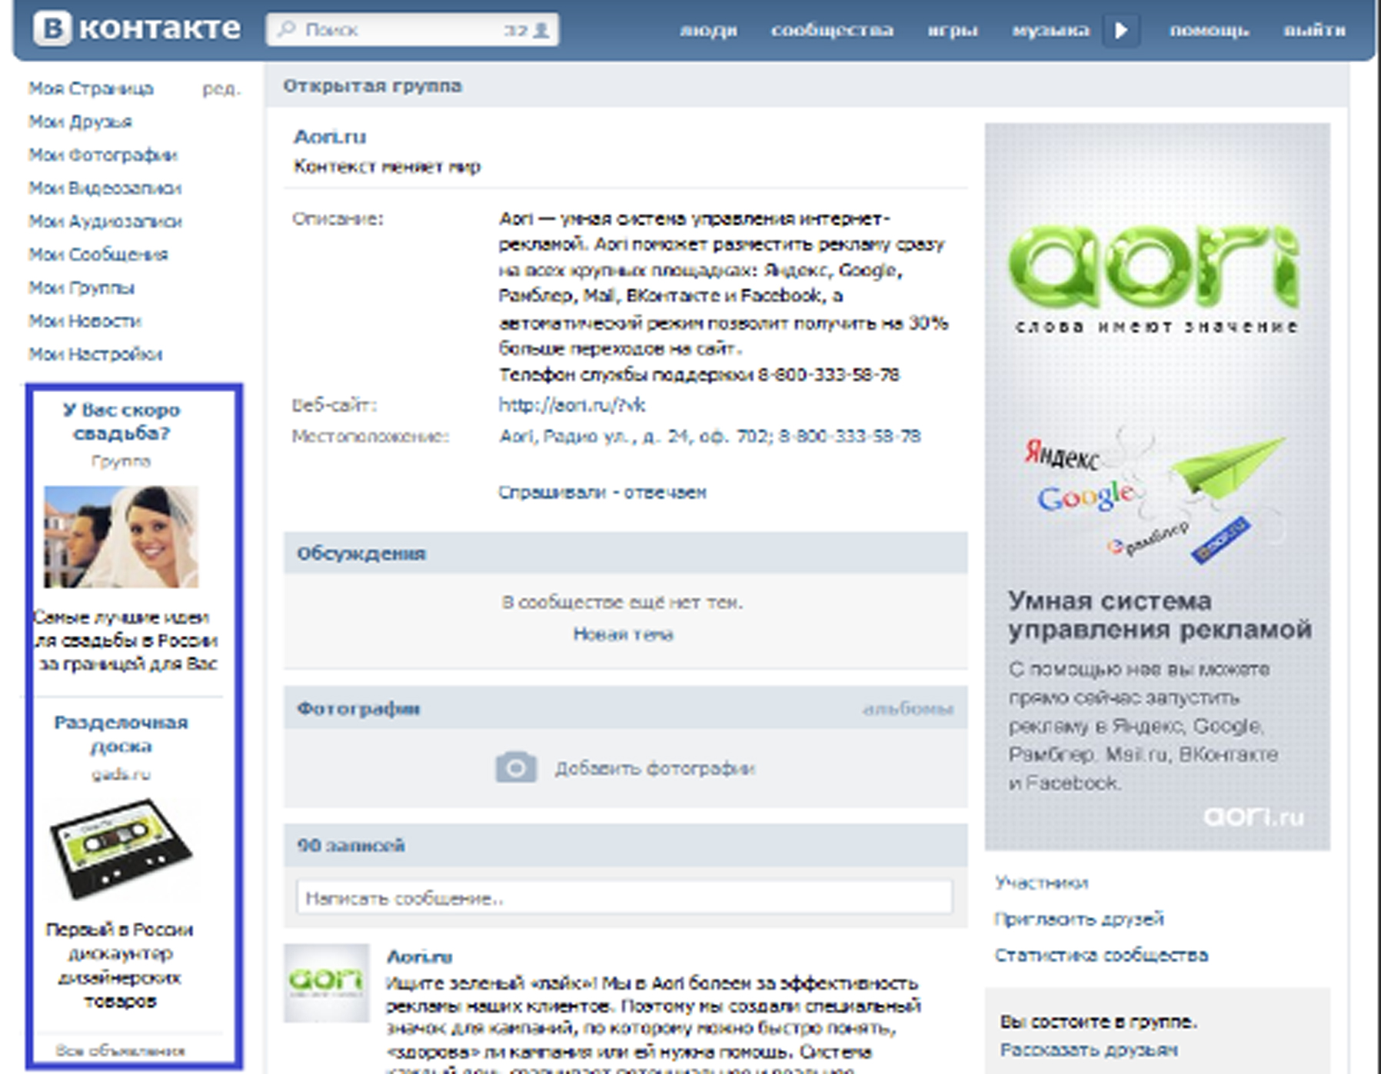This screenshot has width=1381, height=1074.
Task: Click помощь in the header
Action: 1209,30
